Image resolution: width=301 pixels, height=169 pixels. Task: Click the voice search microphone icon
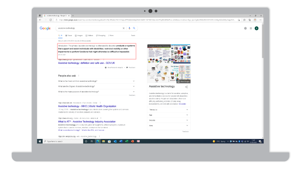click(129, 28)
